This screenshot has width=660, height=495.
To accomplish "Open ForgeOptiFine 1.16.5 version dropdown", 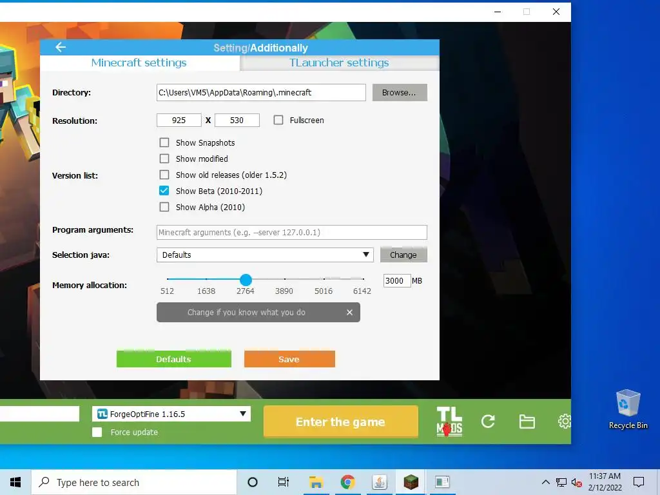I will pos(171,414).
